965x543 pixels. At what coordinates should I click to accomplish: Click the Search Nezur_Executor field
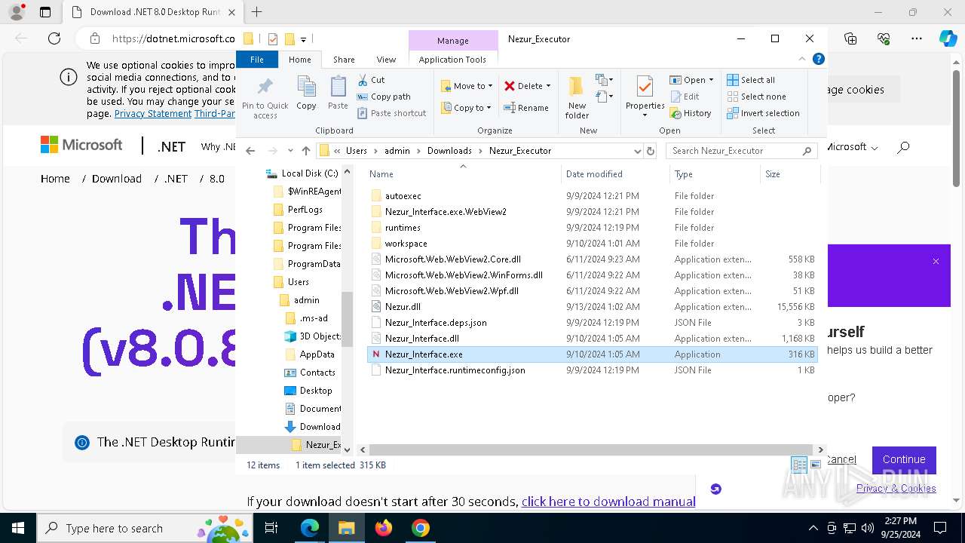coord(741,151)
